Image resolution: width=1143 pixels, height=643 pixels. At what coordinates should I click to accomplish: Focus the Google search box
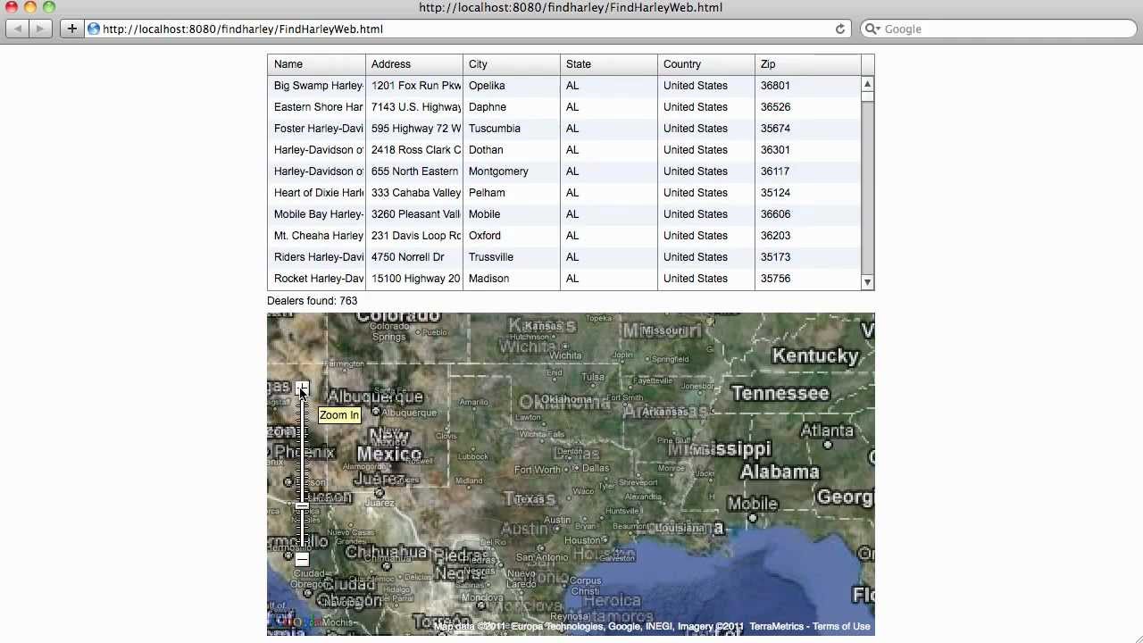coord(999,29)
